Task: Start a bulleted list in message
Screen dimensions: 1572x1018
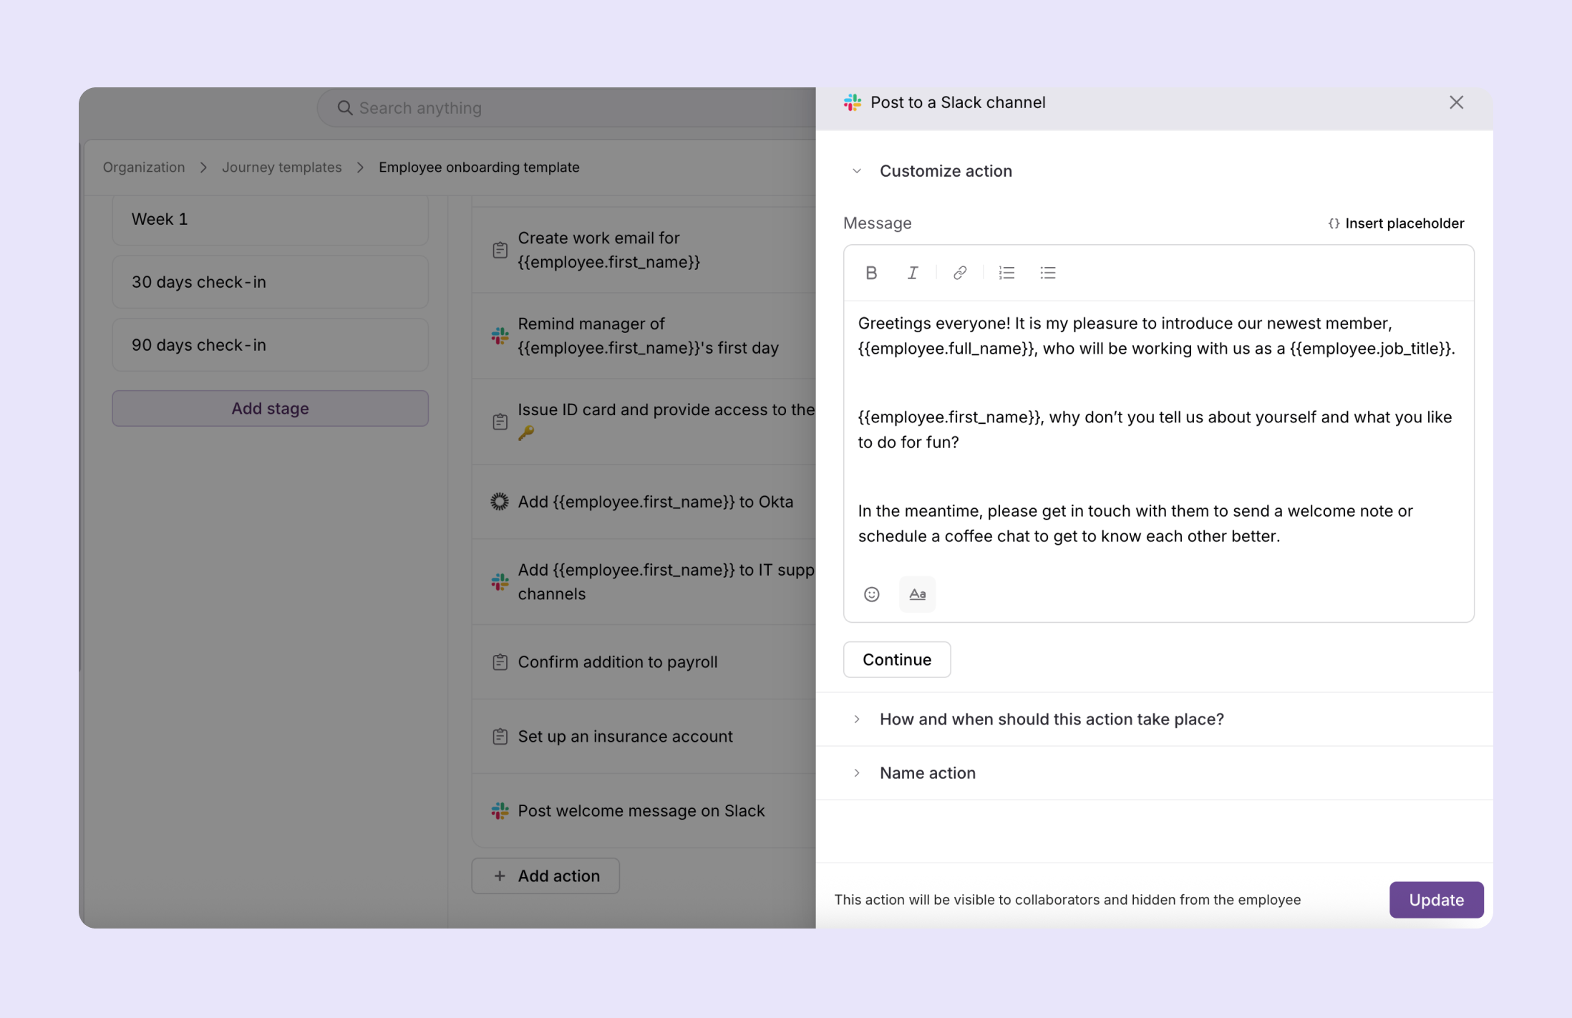Action: tap(1048, 273)
